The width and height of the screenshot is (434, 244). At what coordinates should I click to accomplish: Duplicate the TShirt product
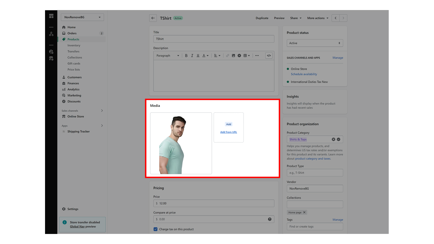click(262, 18)
